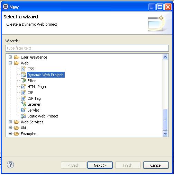Expand the Examples folder

coord(10,134)
